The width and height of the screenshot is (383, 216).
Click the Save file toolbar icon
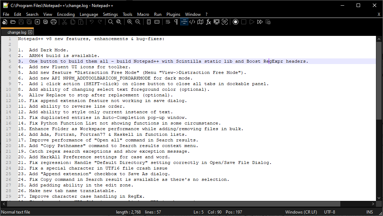point(21,22)
